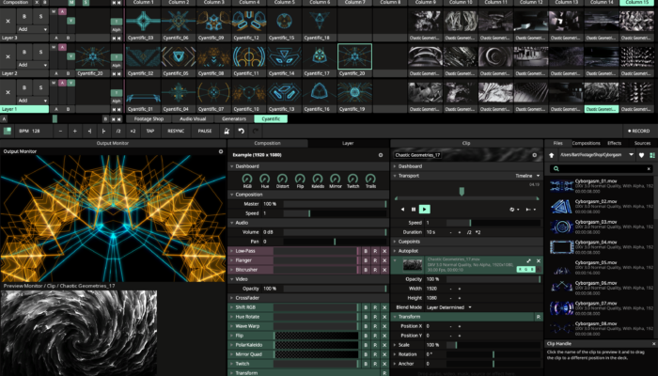658x376 pixels.
Task: Click the favorites heart in Files panel
Action: pos(642,154)
